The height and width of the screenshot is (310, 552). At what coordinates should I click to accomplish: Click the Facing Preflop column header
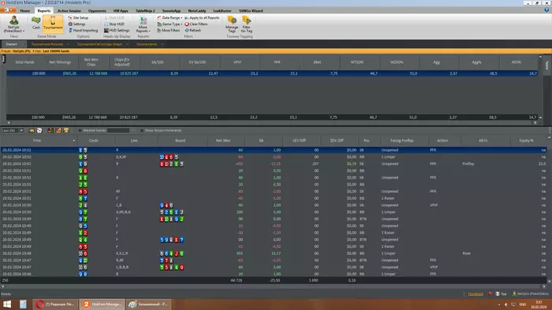click(x=402, y=140)
